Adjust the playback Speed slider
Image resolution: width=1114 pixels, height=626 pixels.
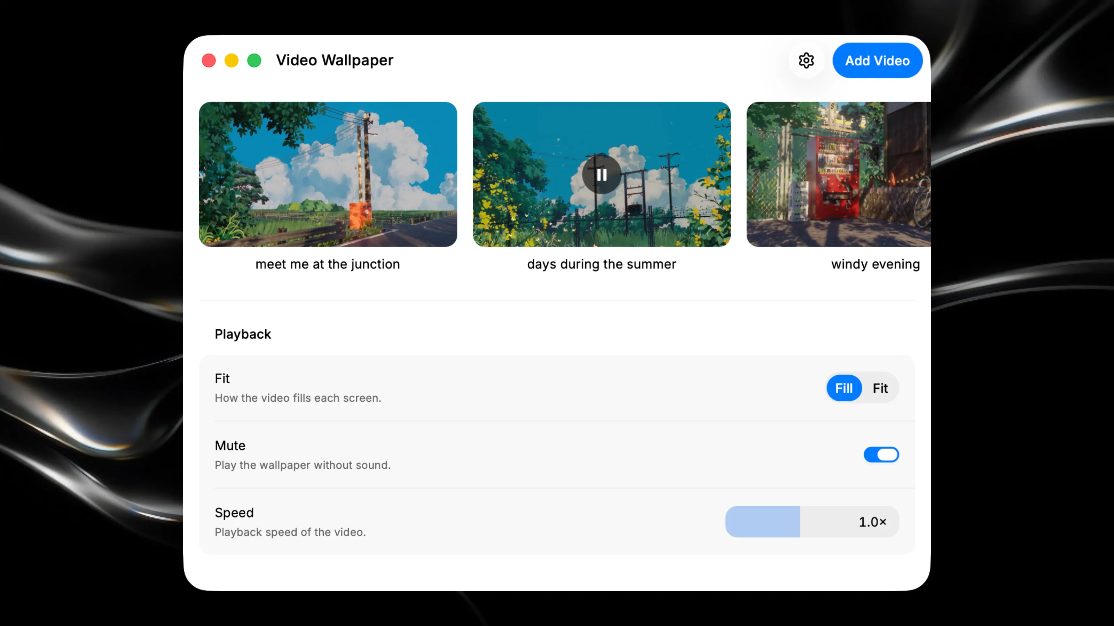pos(812,521)
